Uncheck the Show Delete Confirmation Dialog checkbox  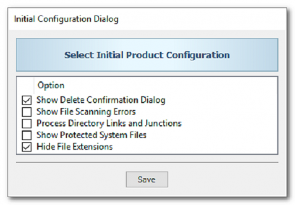pyautogui.click(x=27, y=100)
